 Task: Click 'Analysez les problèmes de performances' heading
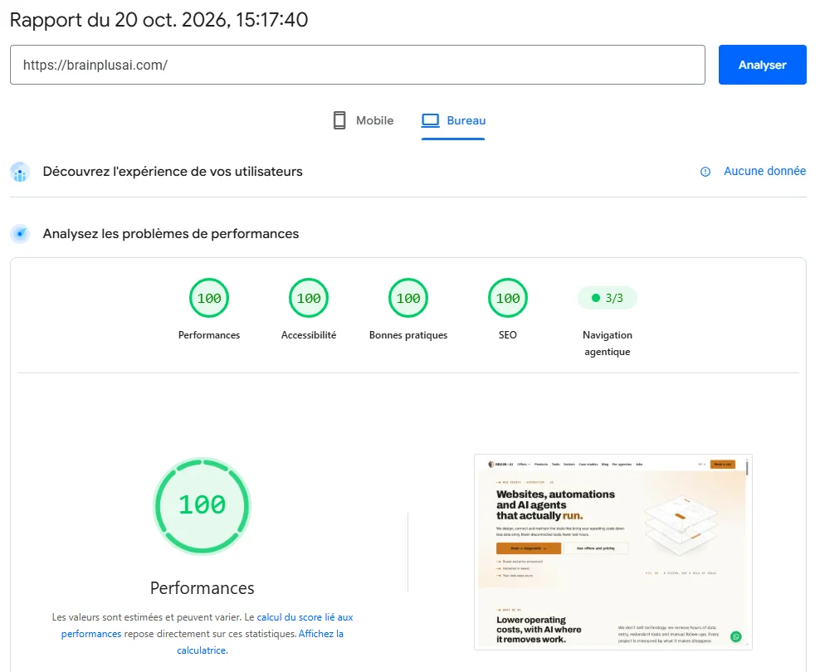click(171, 234)
